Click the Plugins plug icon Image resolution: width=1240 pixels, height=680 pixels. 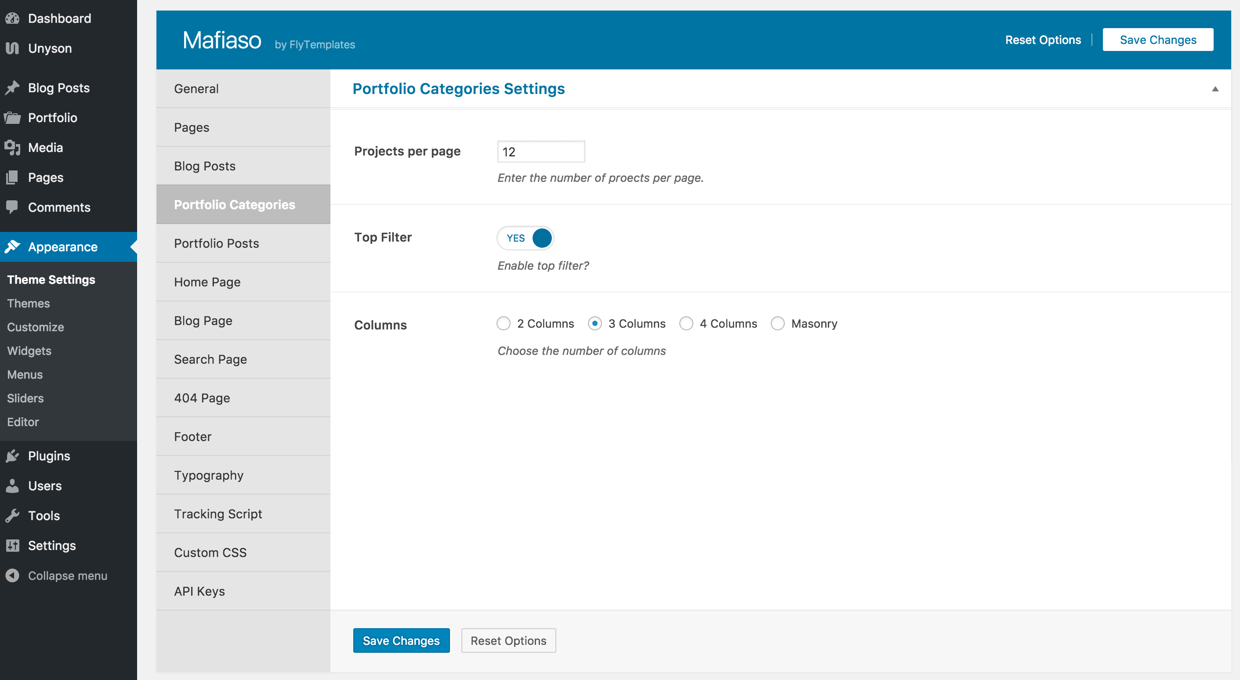pyautogui.click(x=12, y=456)
